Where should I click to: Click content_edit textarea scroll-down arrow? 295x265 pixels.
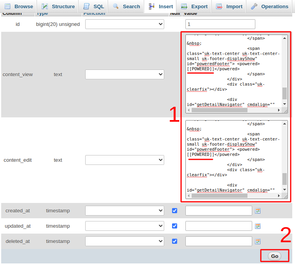(284, 190)
